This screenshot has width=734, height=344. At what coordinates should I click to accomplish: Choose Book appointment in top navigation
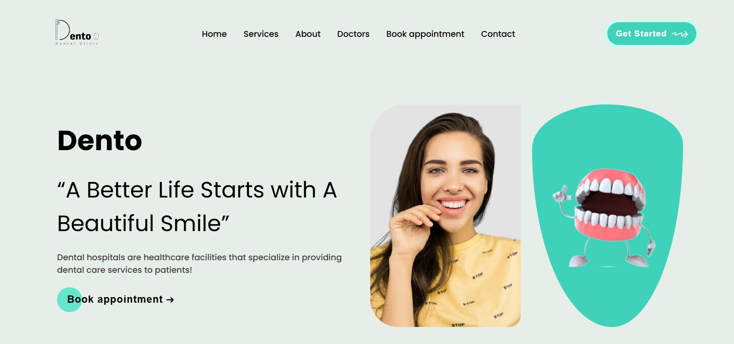(x=425, y=34)
